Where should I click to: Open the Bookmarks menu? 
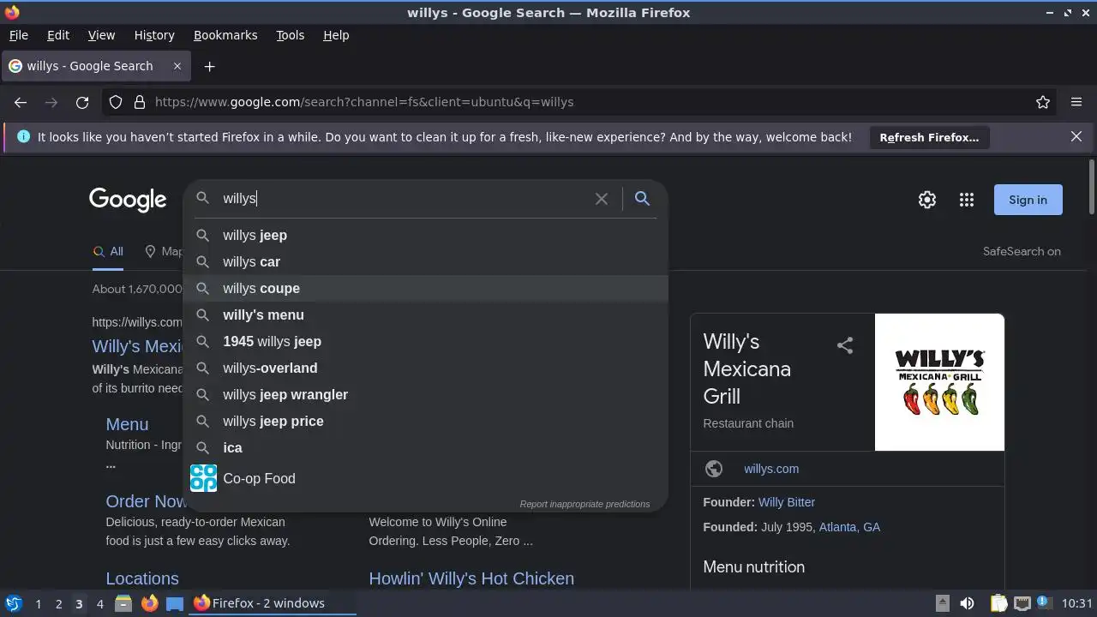[225, 35]
